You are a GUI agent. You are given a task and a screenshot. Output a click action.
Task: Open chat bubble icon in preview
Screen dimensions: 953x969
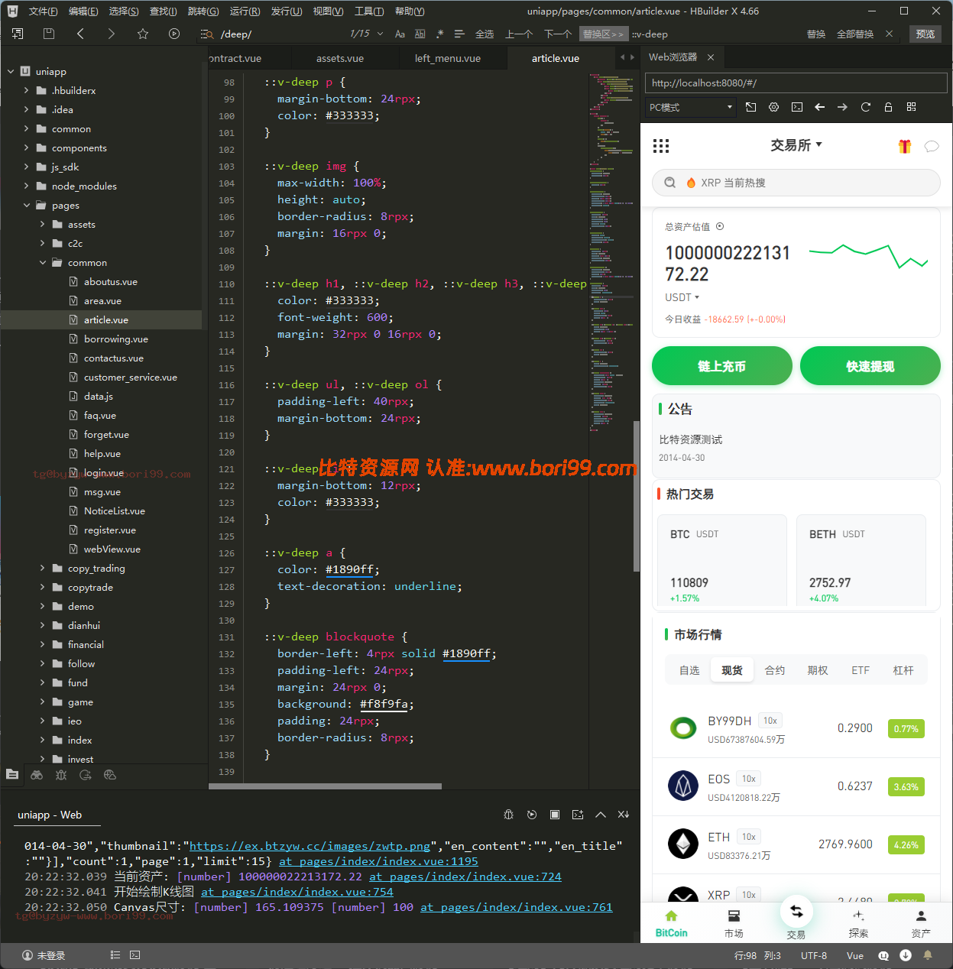click(x=932, y=146)
